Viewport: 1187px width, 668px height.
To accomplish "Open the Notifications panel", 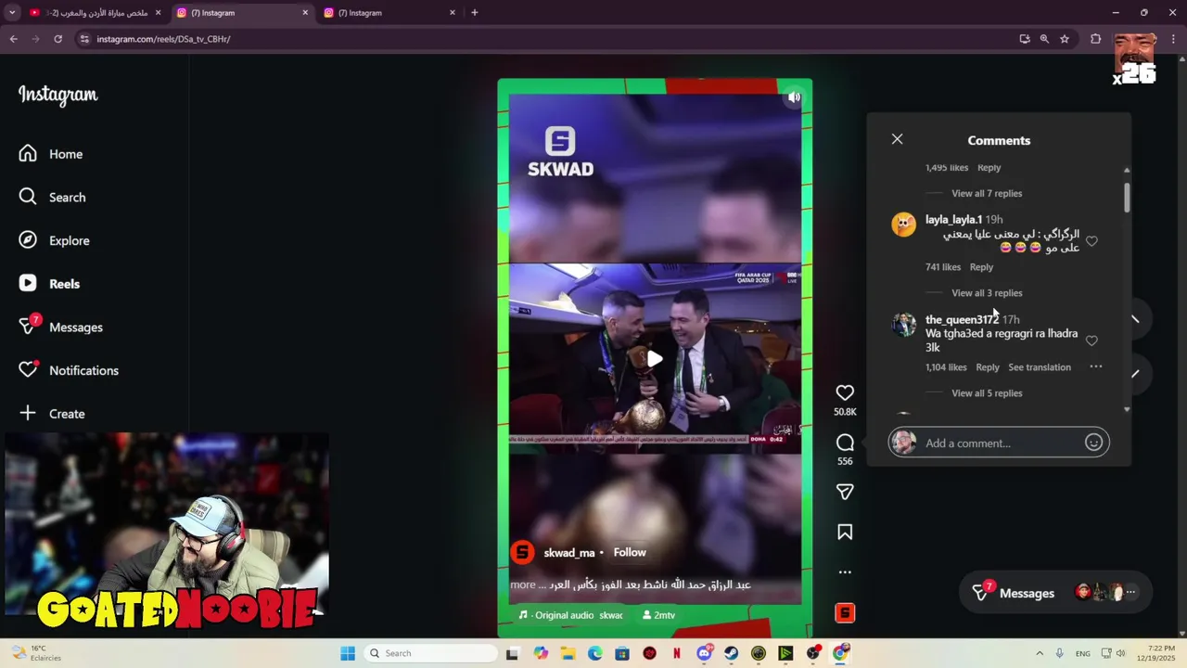I will [x=70, y=370].
